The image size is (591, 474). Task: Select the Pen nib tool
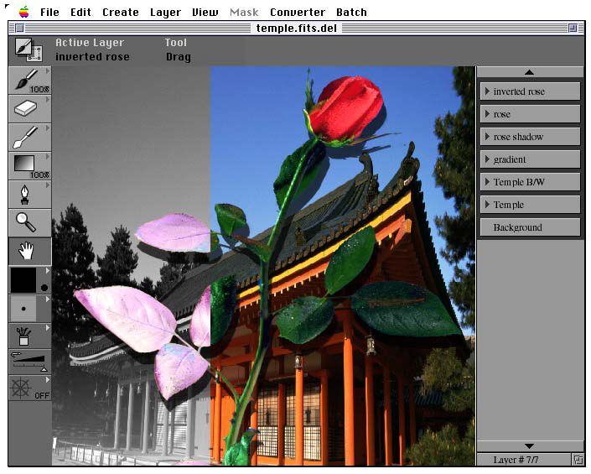tap(29, 195)
